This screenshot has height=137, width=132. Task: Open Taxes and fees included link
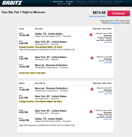97,16
